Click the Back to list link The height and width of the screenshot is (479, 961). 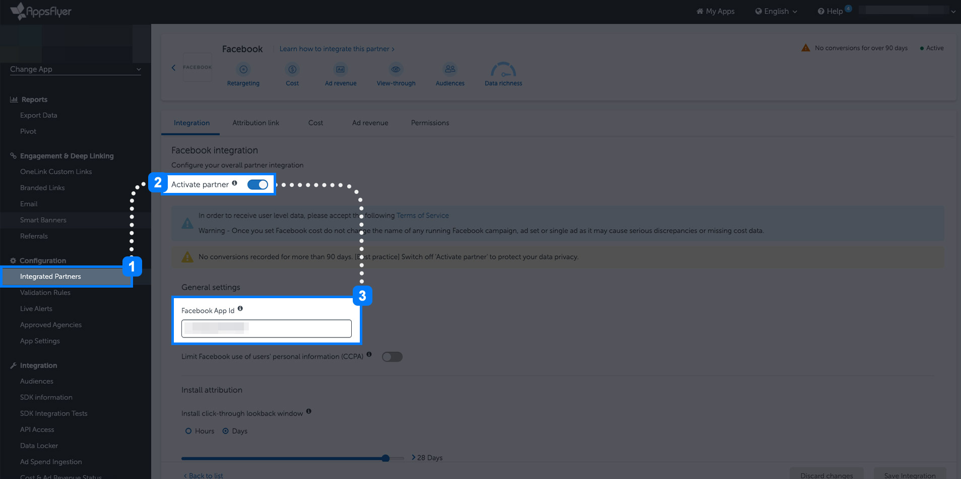[203, 475]
